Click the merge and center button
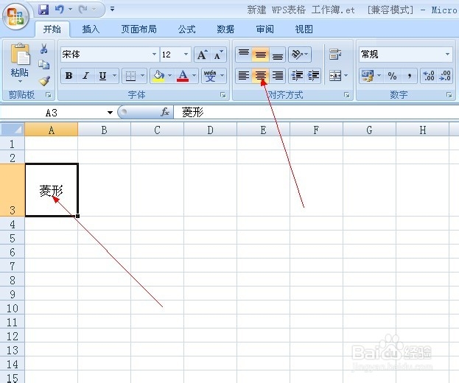Image resolution: width=459 pixels, height=383 pixels. [x=335, y=76]
